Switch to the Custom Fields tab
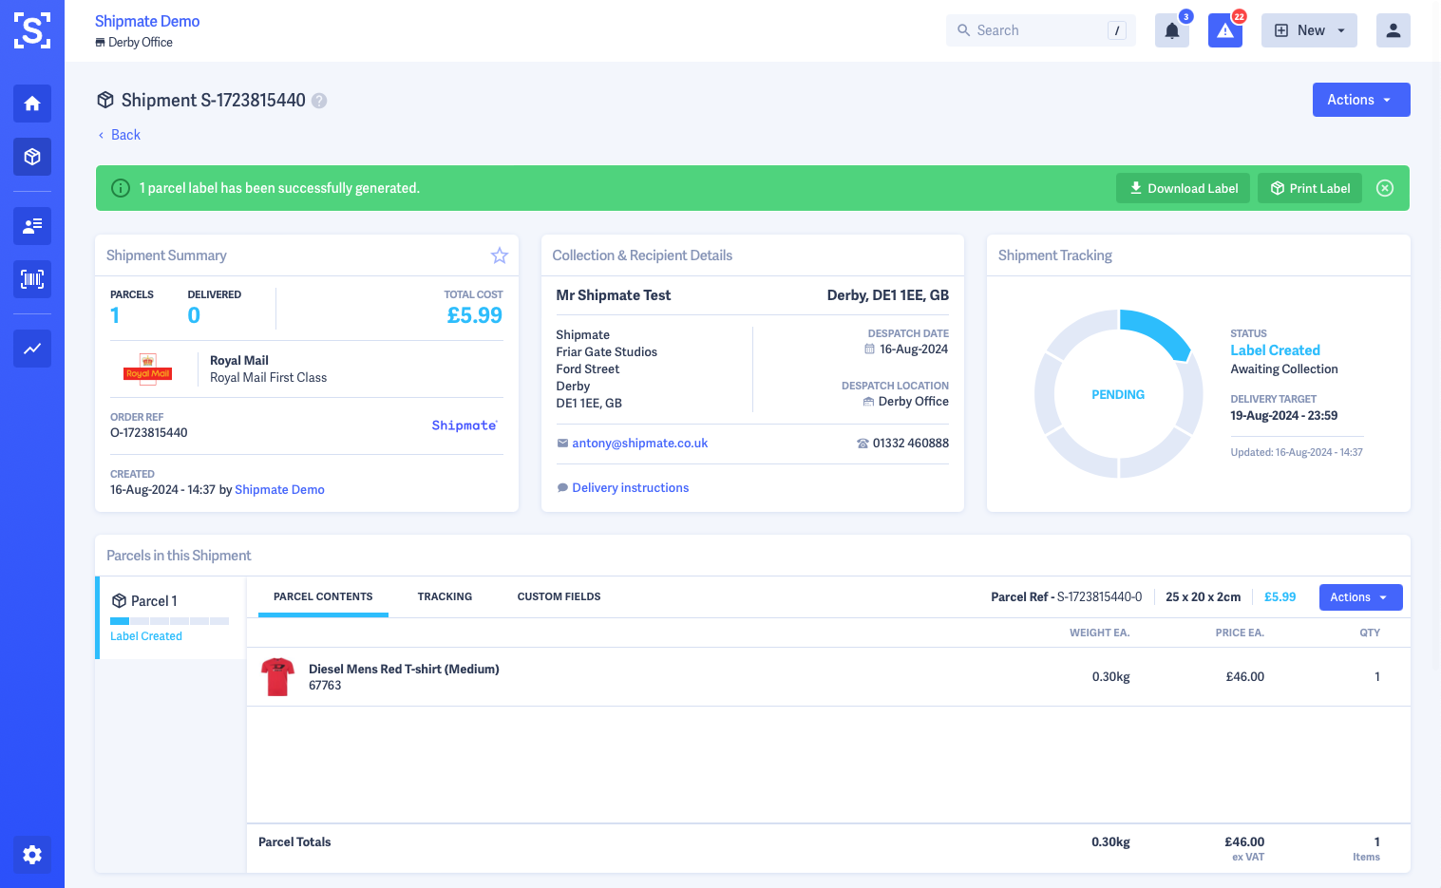Image resolution: width=1441 pixels, height=888 pixels. [559, 596]
